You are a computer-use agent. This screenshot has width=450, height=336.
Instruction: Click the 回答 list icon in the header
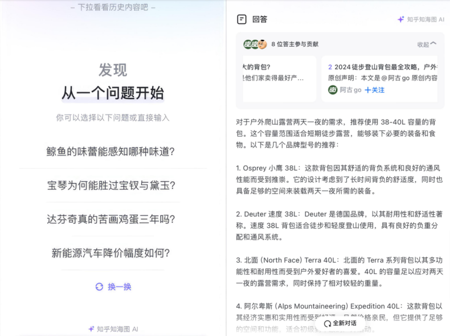[242, 19]
